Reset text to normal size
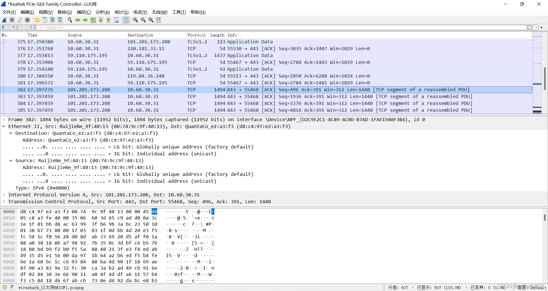The image size is (548, 291). pyautogui.click(x=151, y=20)
